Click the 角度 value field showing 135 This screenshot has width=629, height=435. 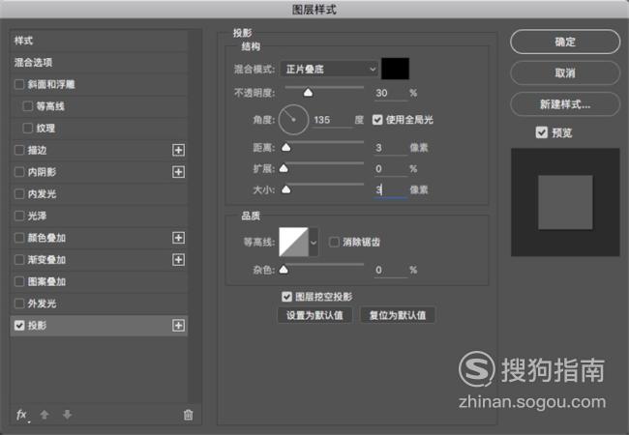click(x=332, y=120)
